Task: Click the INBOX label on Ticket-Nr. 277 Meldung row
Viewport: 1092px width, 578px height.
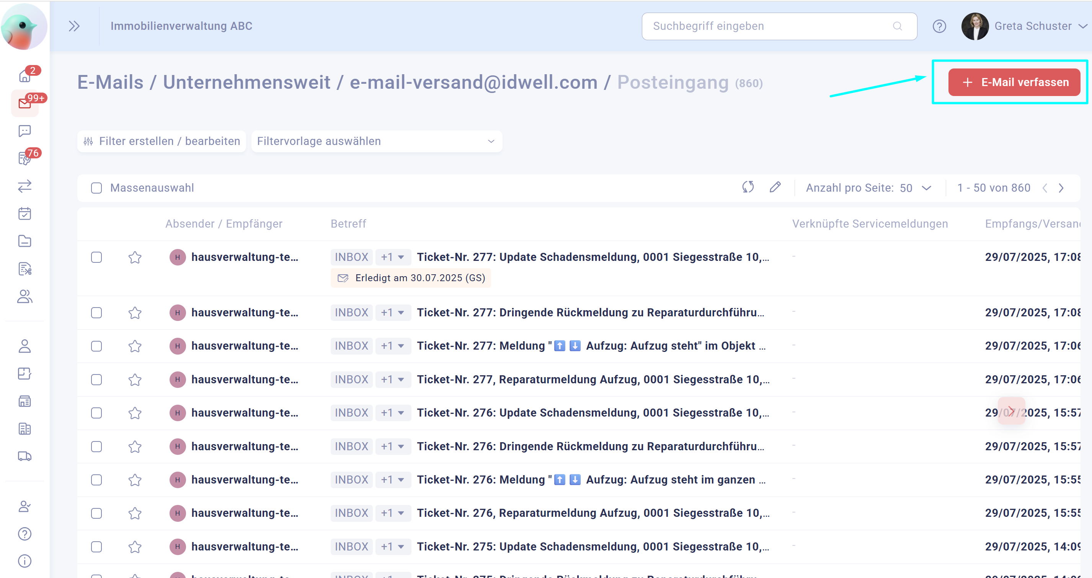Action: (x=351, y=346)
